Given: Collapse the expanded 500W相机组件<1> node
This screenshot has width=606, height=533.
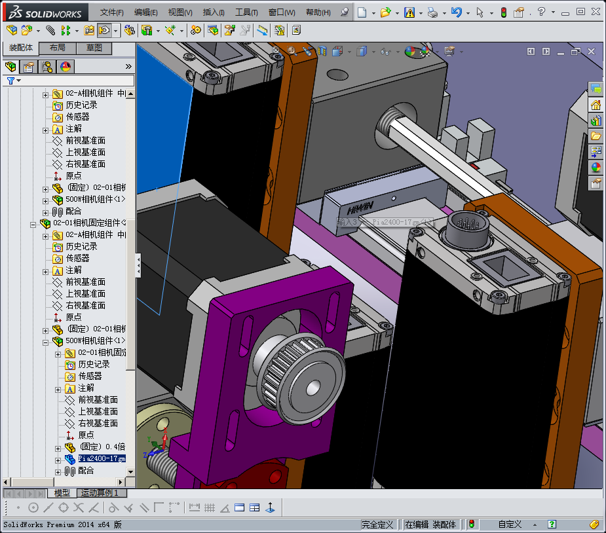Looking at the screenshot, I should pyautogui.click(x=46, y=342).
